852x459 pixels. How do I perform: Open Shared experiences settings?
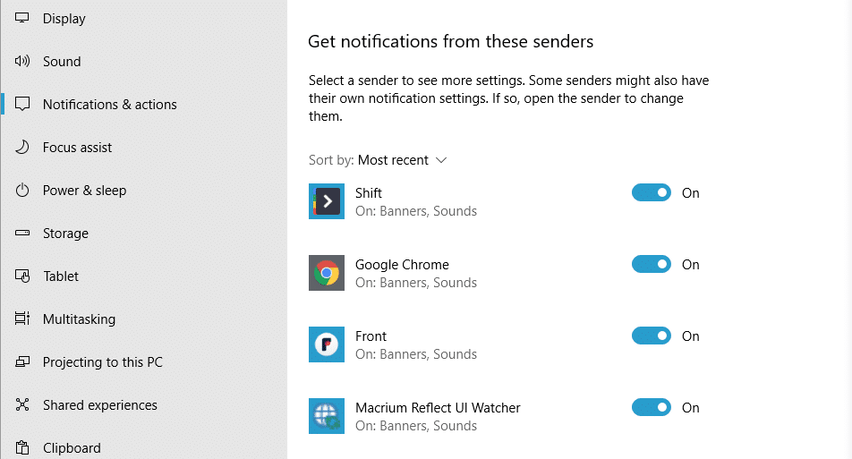99,405
